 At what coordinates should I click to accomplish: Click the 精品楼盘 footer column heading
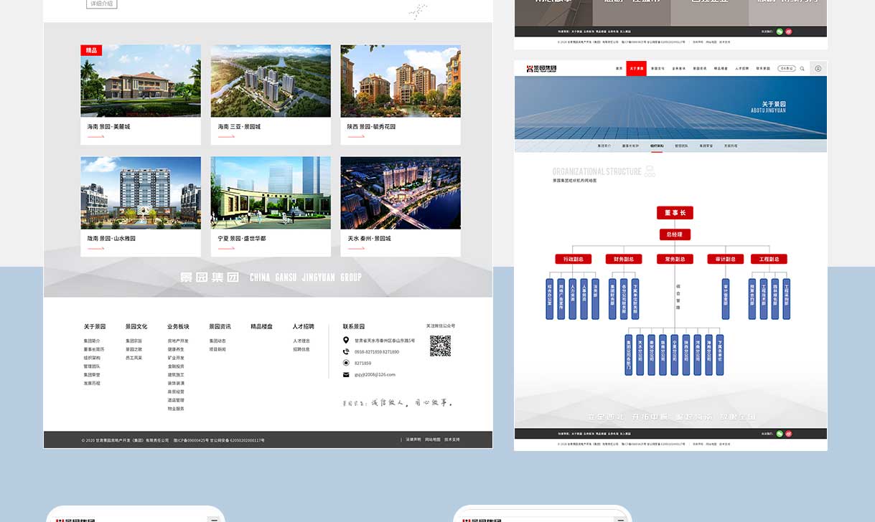262,326
